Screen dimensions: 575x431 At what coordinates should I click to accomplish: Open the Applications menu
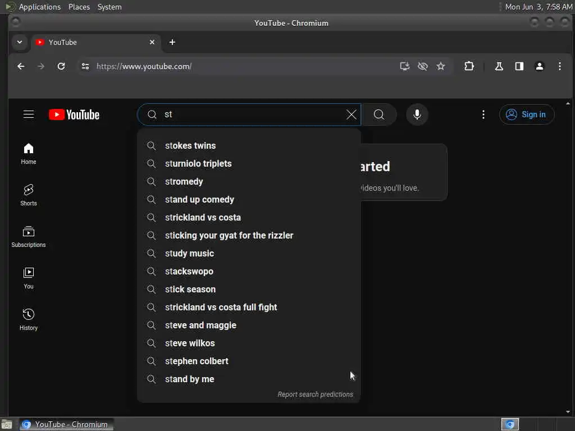pyautogui.click(x=40, y=7)
